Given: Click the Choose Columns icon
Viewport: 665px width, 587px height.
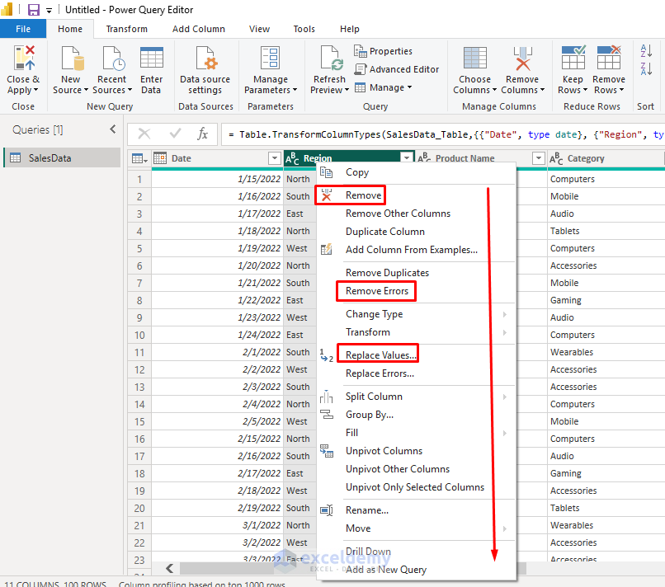Looking at the screenshot, I should pyautogui.click(x=475, y=58).
